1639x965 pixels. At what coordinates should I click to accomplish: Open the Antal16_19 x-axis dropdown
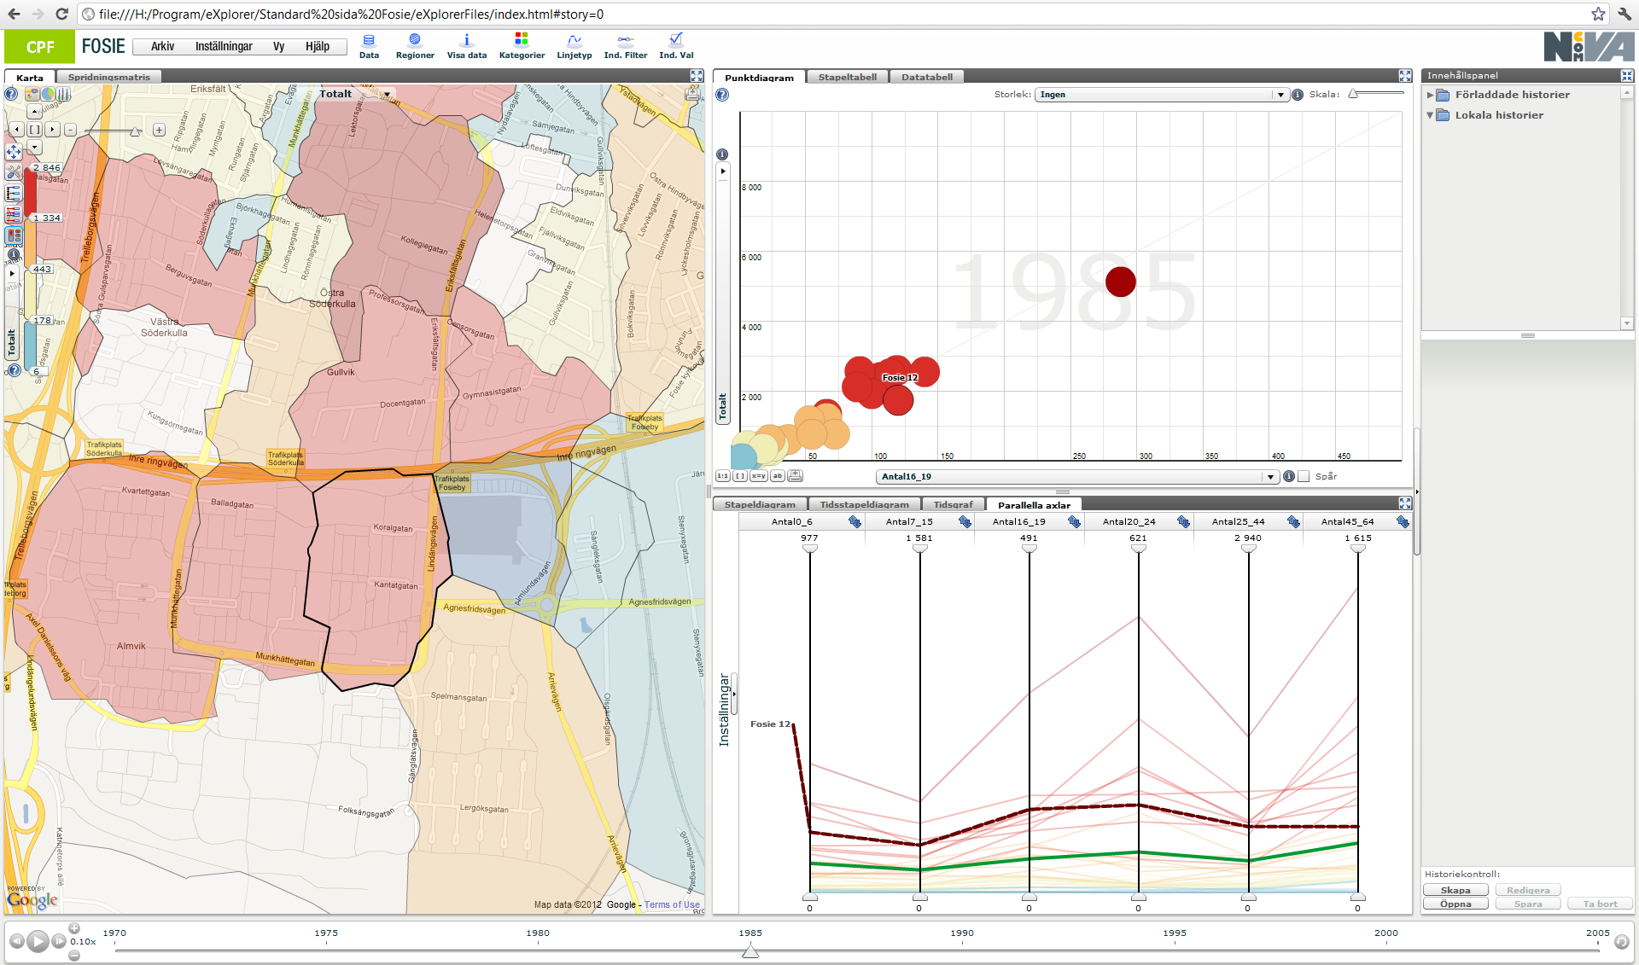(x=1076, y=476)
